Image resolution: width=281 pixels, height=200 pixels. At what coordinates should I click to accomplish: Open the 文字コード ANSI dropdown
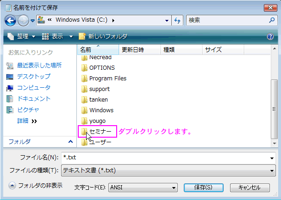(143, 188)
